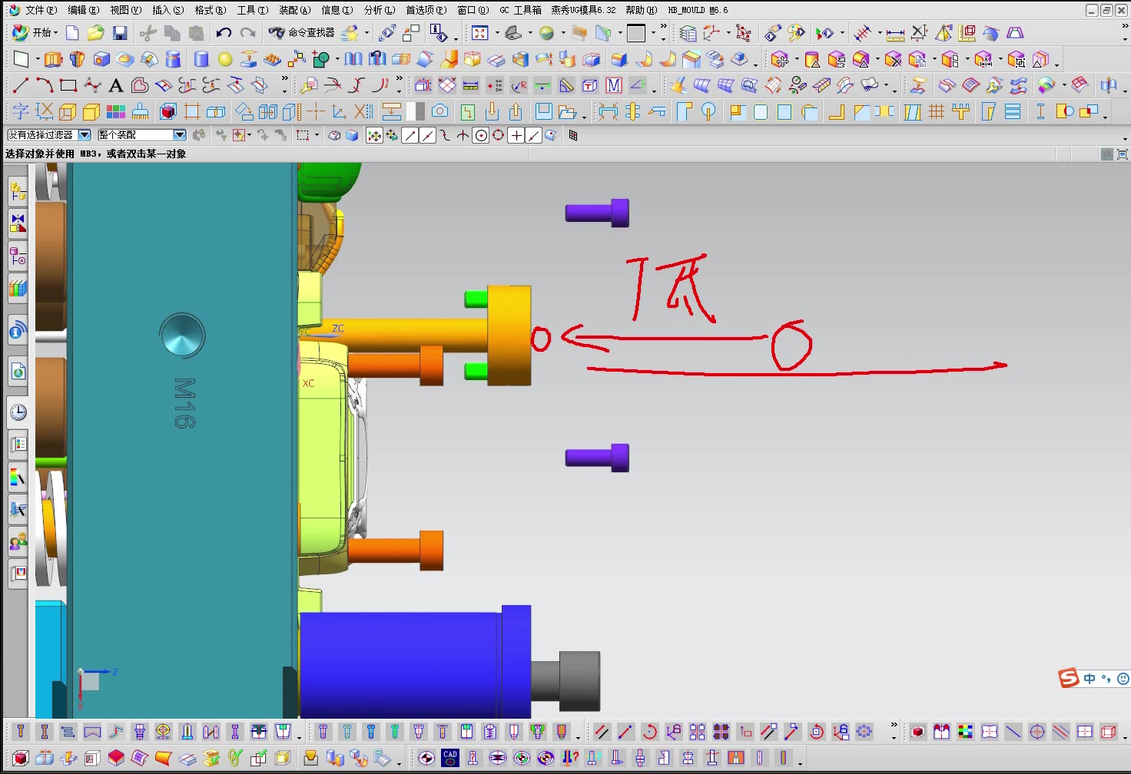This screenshot has width=1131, height=774.
Task: Open the 编辑 (Edit) menu
Action: [83, 10]
